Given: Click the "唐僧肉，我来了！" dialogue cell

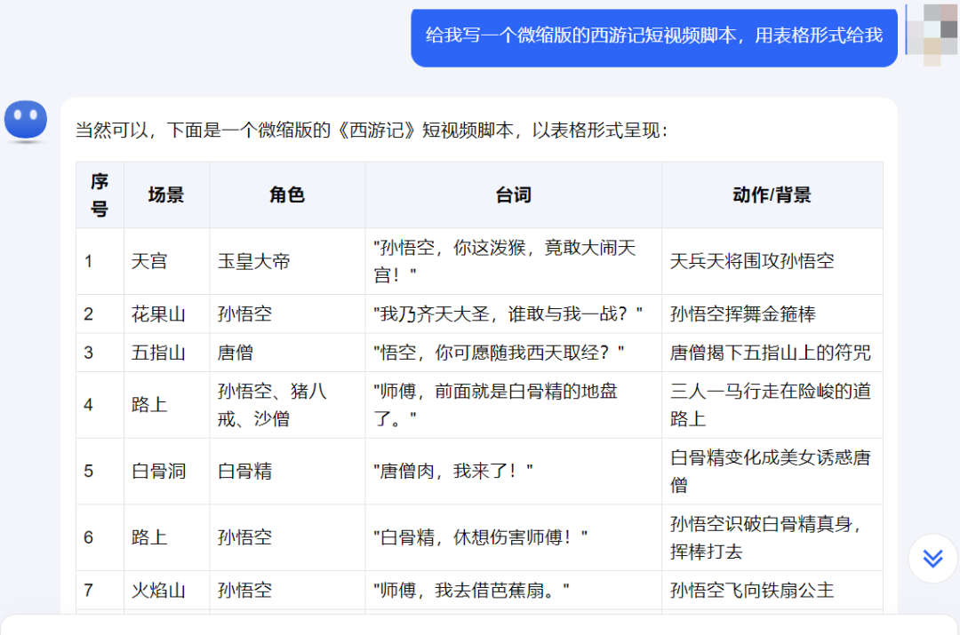Looking at the screenshot, I should coord(453,471).
